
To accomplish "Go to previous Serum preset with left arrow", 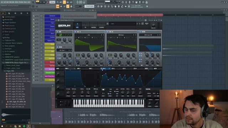I will pyautogui.click(x=137, y=24).
